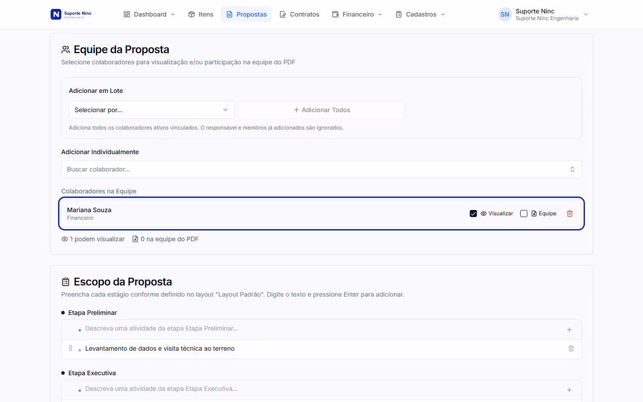
Task: Click the '1 podem visualizar' counter text
Action: tap(97, 239)
